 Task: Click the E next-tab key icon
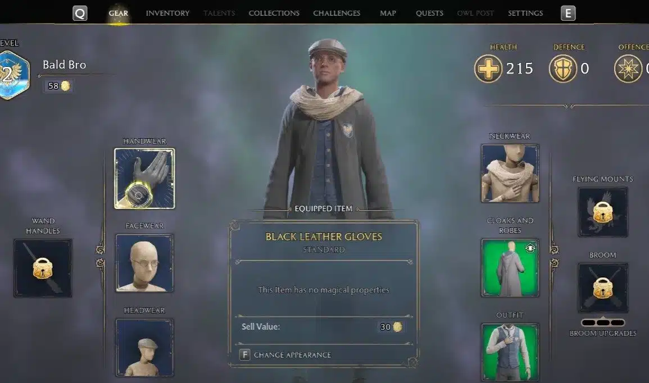point(568,13)
